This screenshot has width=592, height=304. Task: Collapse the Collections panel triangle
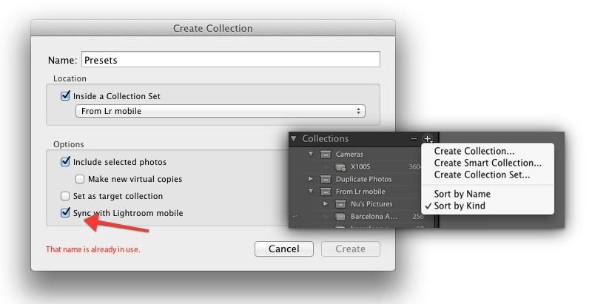(x=294, y=138)
